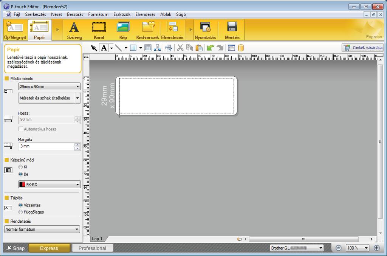Click the horizontal scrollbar thumb
387x256 pixels.
304,239
